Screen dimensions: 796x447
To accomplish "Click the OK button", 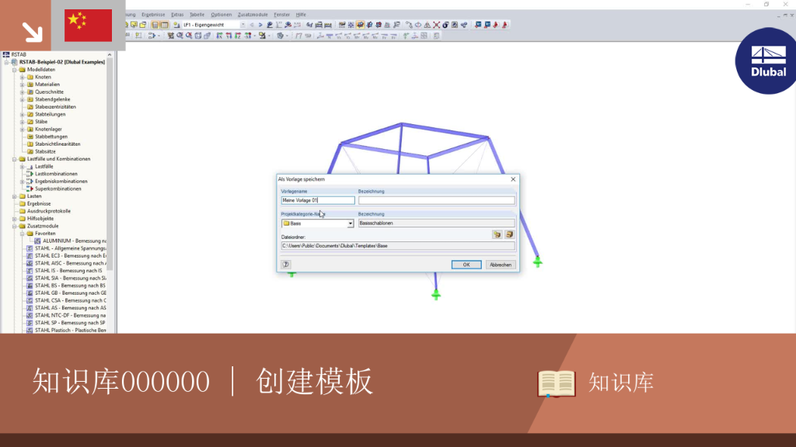I will [466, 265].
